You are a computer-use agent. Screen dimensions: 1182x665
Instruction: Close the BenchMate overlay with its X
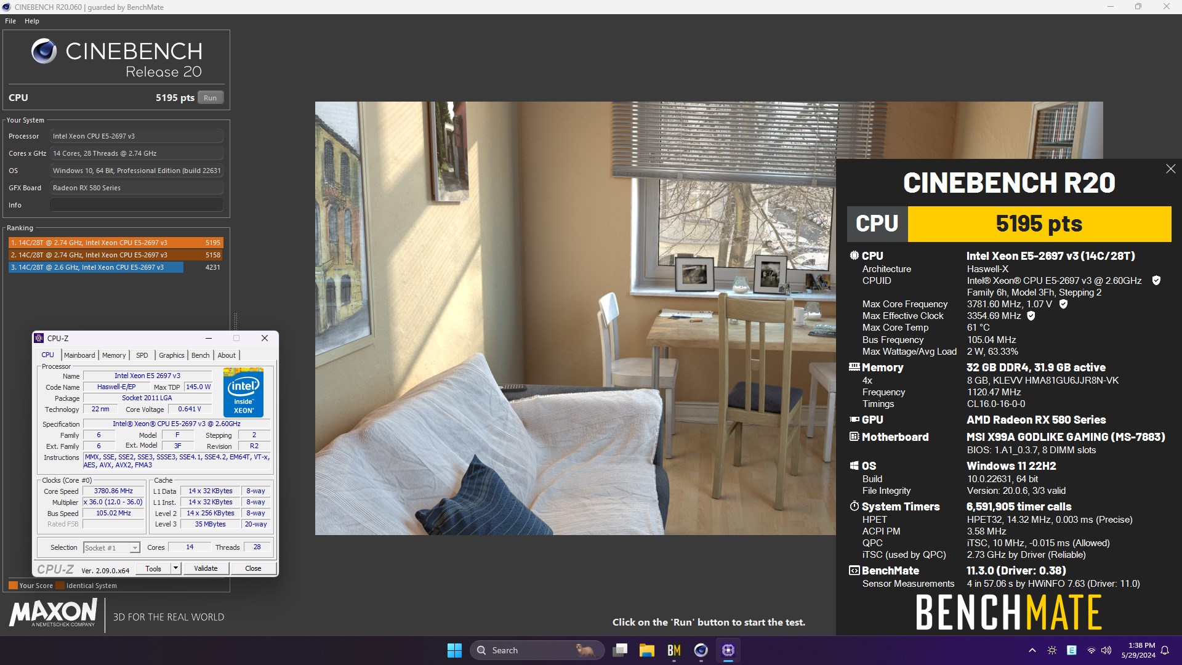coord(1170,169)
